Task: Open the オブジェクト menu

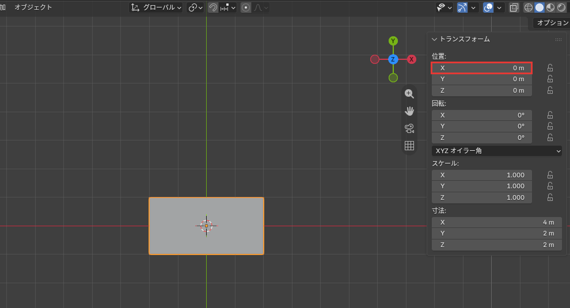Action: pos(33,7)
